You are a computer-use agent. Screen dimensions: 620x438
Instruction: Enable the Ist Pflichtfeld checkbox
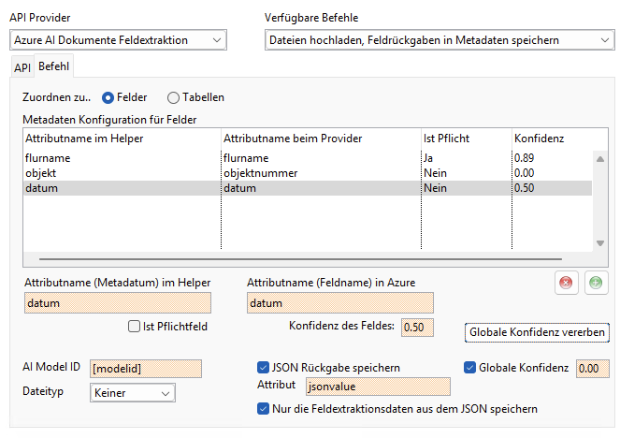click(134, 327)
